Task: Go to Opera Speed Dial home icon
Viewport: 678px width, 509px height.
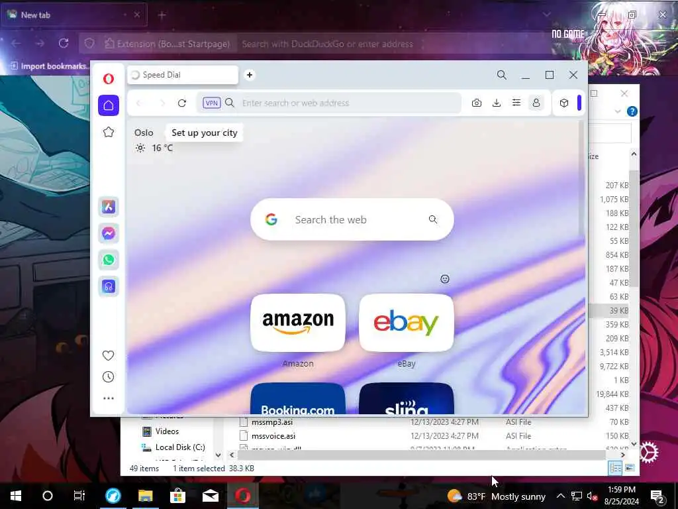Action: (109, 105)
